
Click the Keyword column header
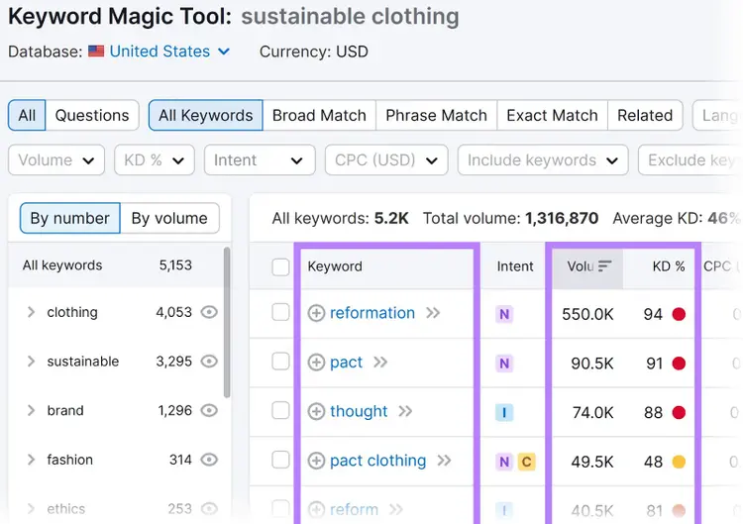coord(335,266)
